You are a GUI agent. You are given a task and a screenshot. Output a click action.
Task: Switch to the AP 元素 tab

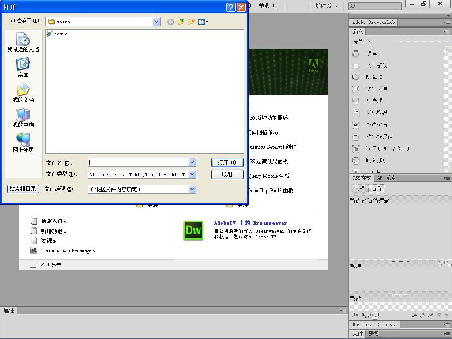pyautogui.click(x=386, y=178)
